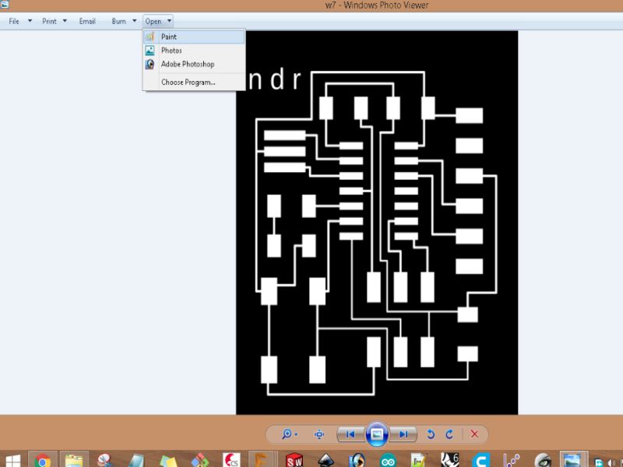Click the zoom magnifier icon

(287, 434)
